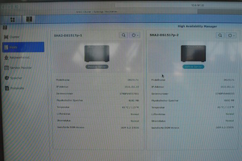
Task: Click the magnifier button for SHA2-DS1517p-2
Action: [220, 35]
